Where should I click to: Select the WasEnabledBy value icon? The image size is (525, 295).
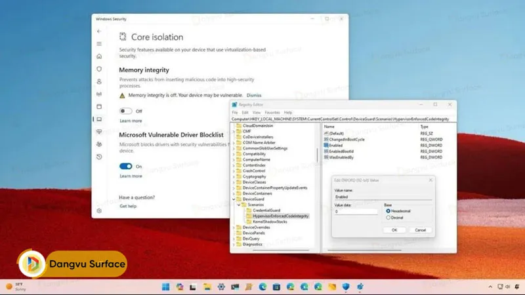(x=326, y=157)
